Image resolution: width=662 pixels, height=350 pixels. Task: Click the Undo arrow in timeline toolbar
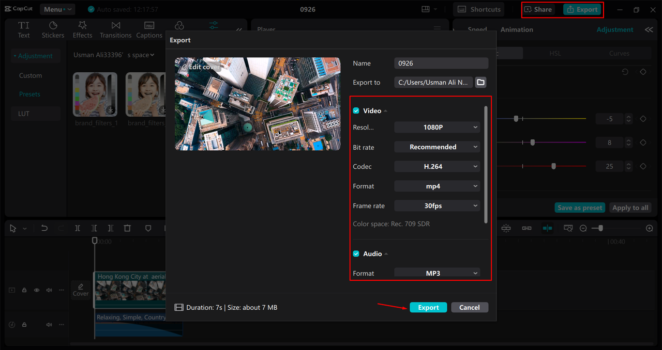(44, 228)
